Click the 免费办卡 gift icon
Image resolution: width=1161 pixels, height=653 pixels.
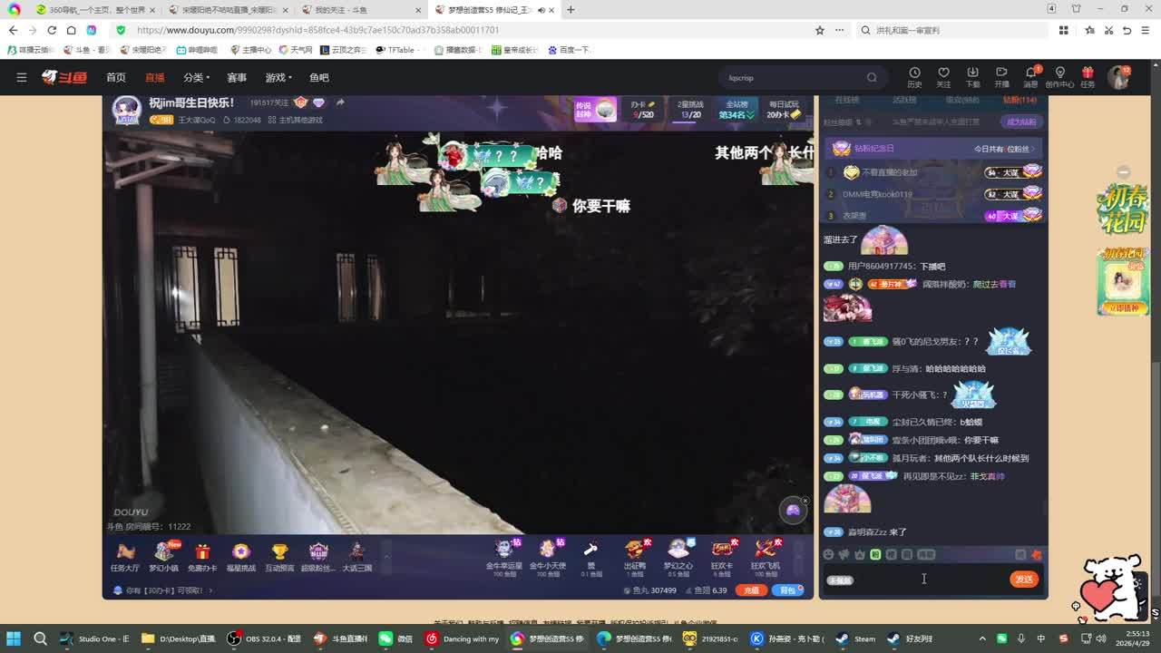tap(202, 555)
